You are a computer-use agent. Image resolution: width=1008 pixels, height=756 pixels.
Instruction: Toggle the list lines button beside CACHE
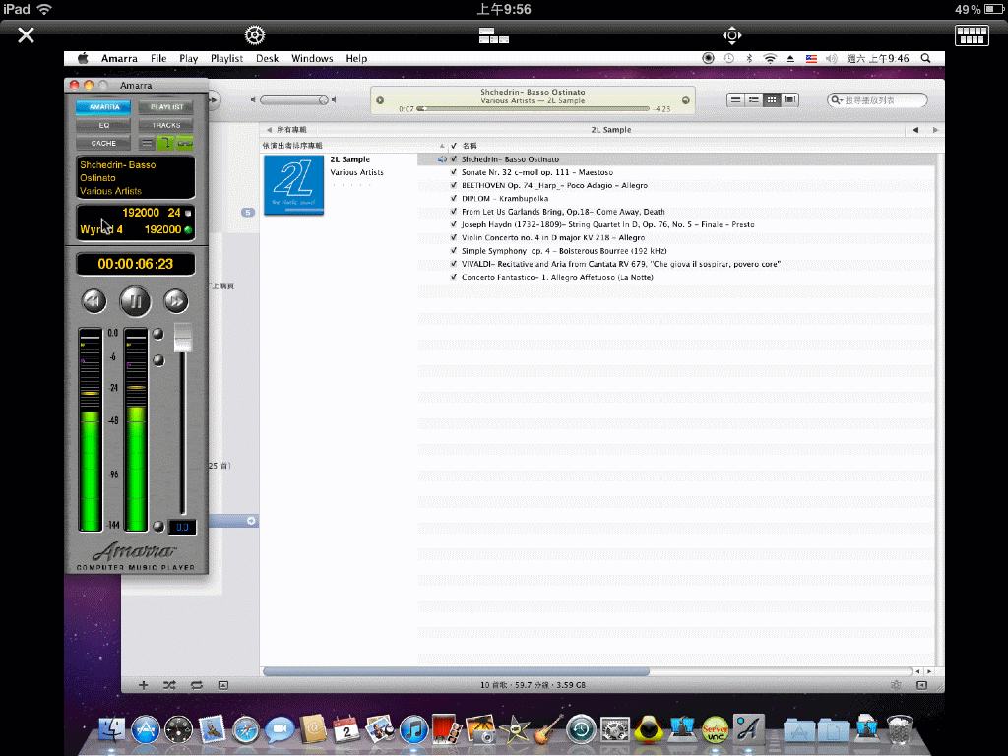click(x=147, y=143)
